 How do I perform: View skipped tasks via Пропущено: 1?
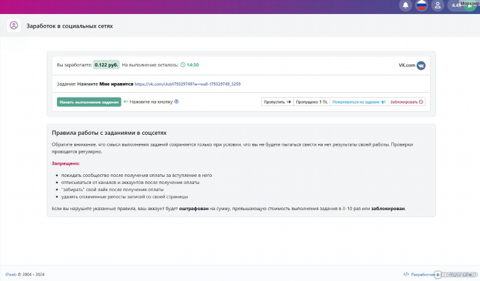pyautogui.click(x=312, y=102)
